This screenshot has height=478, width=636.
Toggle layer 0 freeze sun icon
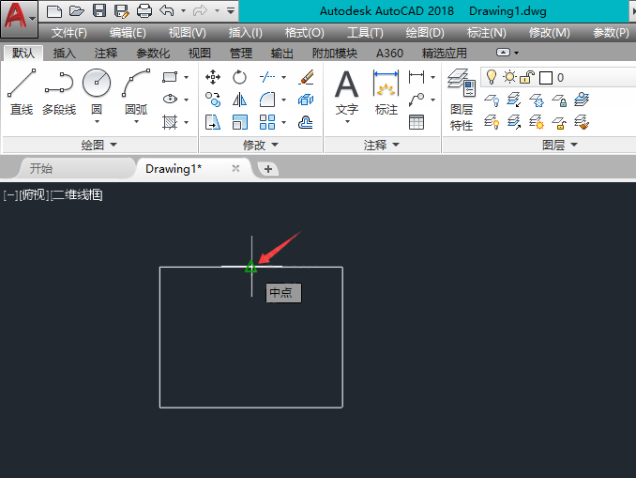click(509, 77)
